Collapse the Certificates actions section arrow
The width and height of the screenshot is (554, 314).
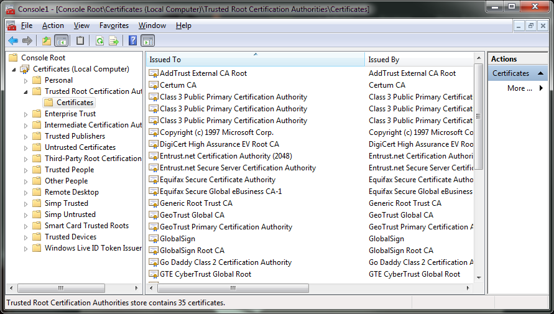[540, 73]
